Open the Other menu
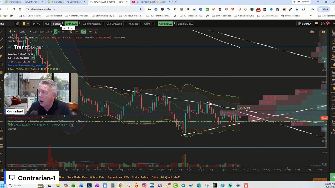The height and width of the screenshot is (188, 335). point(147,23)
